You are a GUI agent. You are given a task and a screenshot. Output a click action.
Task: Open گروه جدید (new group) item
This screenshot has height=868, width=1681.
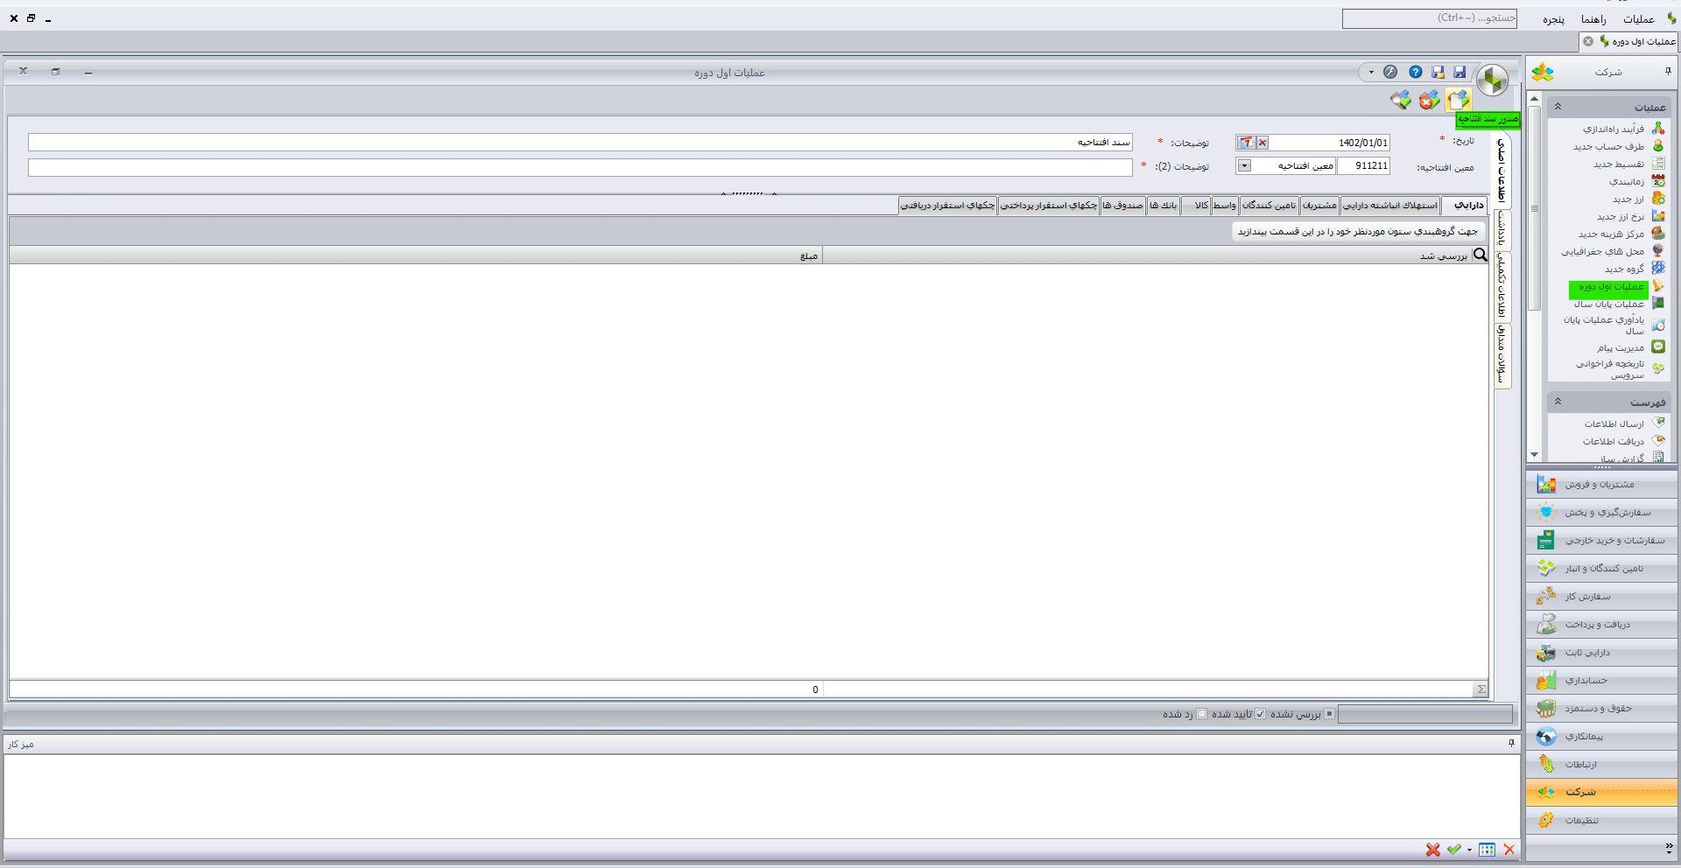[1624, 269]
